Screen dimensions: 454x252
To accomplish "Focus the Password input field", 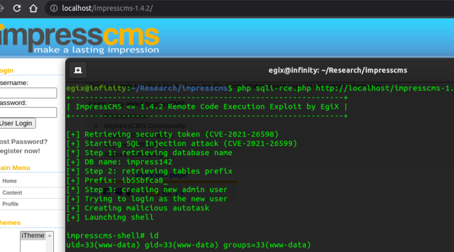I will tap(28, 113).
